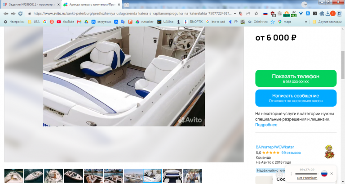Select thumbnail of boat speeding on water
Image resolution: width=345 pixels, height=184 pixels.
point(133,175)
